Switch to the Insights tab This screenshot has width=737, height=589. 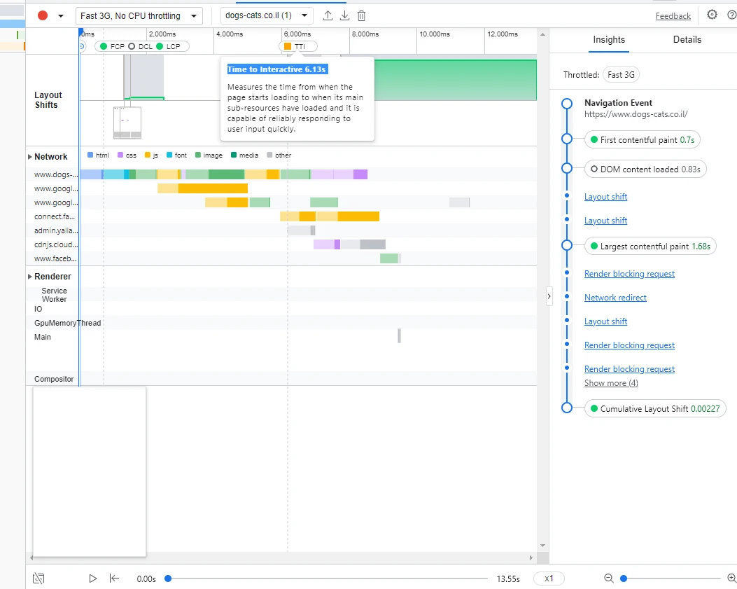tap(609, 39)
